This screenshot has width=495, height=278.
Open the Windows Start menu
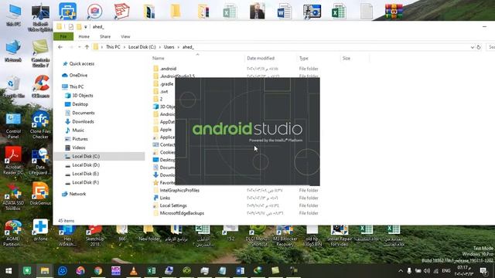pyautogui.click(x=9, y=270)
